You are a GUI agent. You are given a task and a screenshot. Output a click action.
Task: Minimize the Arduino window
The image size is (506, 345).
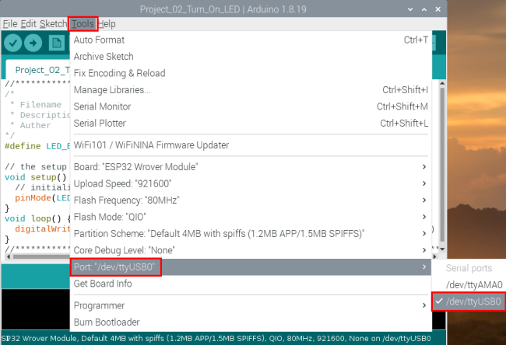[410, 9]
